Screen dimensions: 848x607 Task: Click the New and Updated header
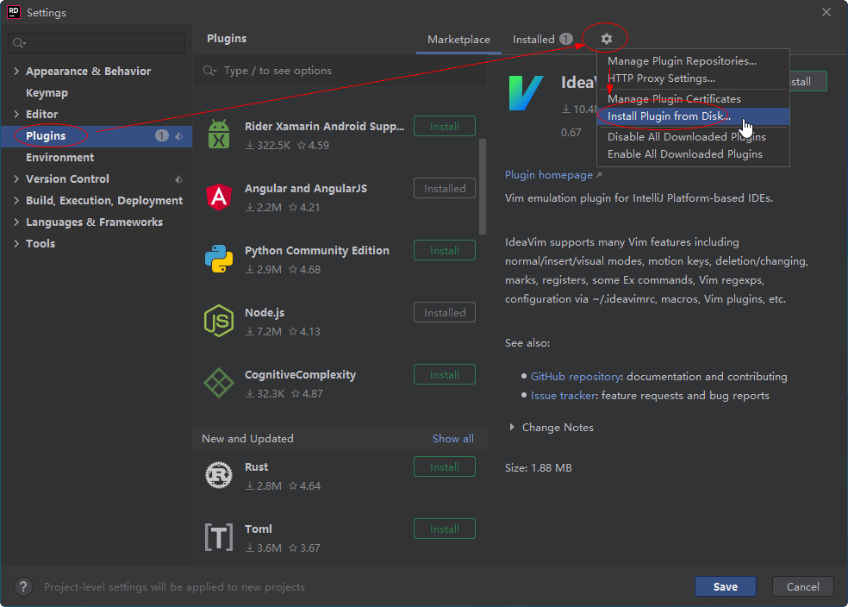[247, 439]
